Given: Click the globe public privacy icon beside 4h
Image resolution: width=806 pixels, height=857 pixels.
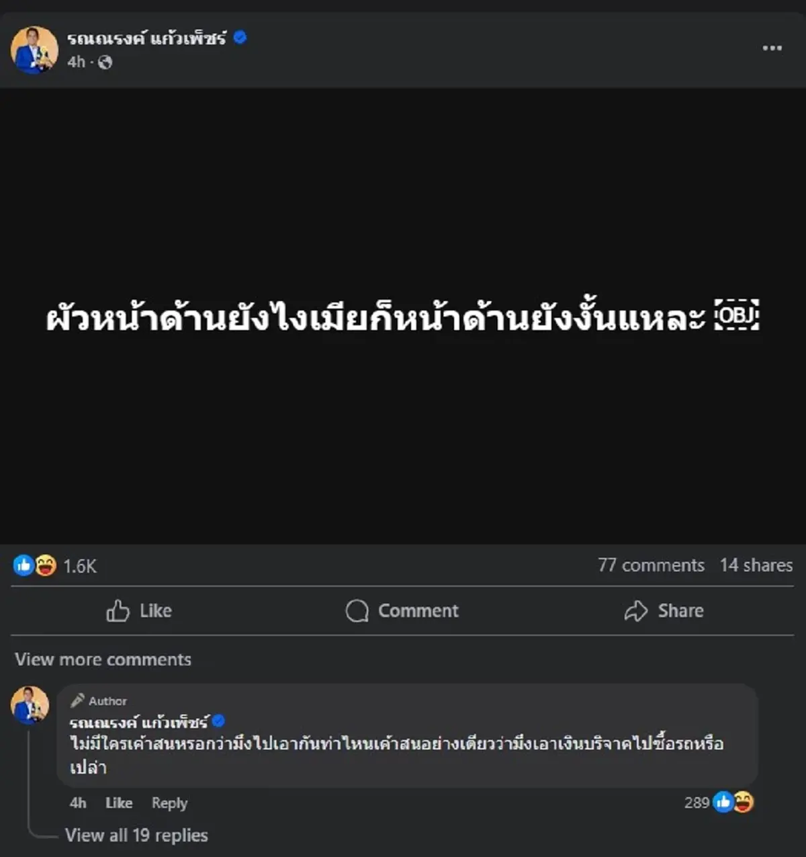Looking at the screenshot, I should (104, 63).
